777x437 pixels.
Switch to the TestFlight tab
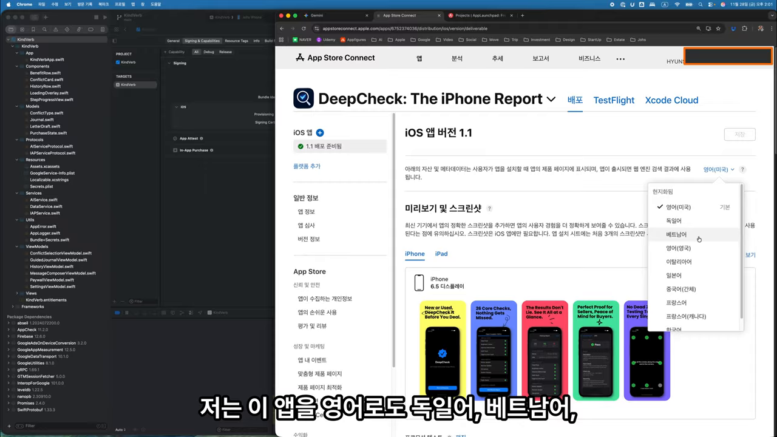pos(614,100)
